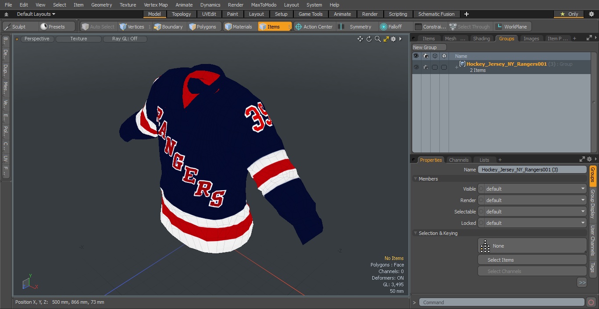Click the record button beside the Command field
Screen dimensions: 599x309
[x=591, y=302]
